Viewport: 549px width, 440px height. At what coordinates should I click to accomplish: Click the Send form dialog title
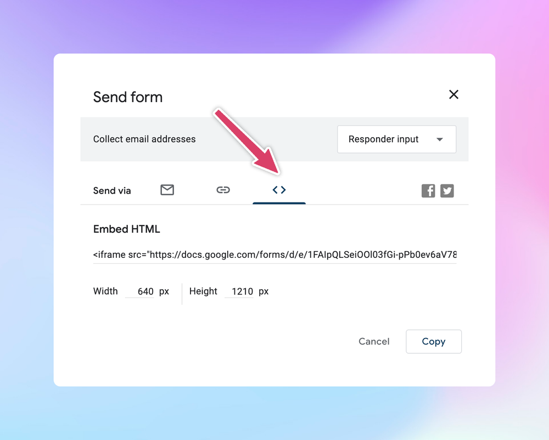128,97
